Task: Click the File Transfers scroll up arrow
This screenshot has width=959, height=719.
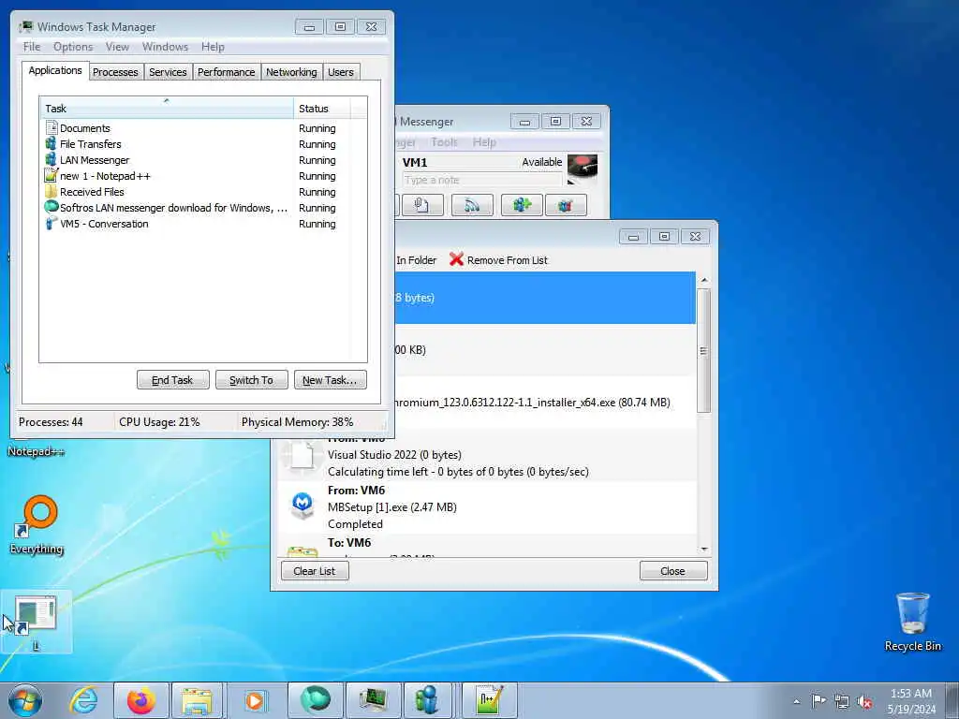Action: (x=704, y=280)
